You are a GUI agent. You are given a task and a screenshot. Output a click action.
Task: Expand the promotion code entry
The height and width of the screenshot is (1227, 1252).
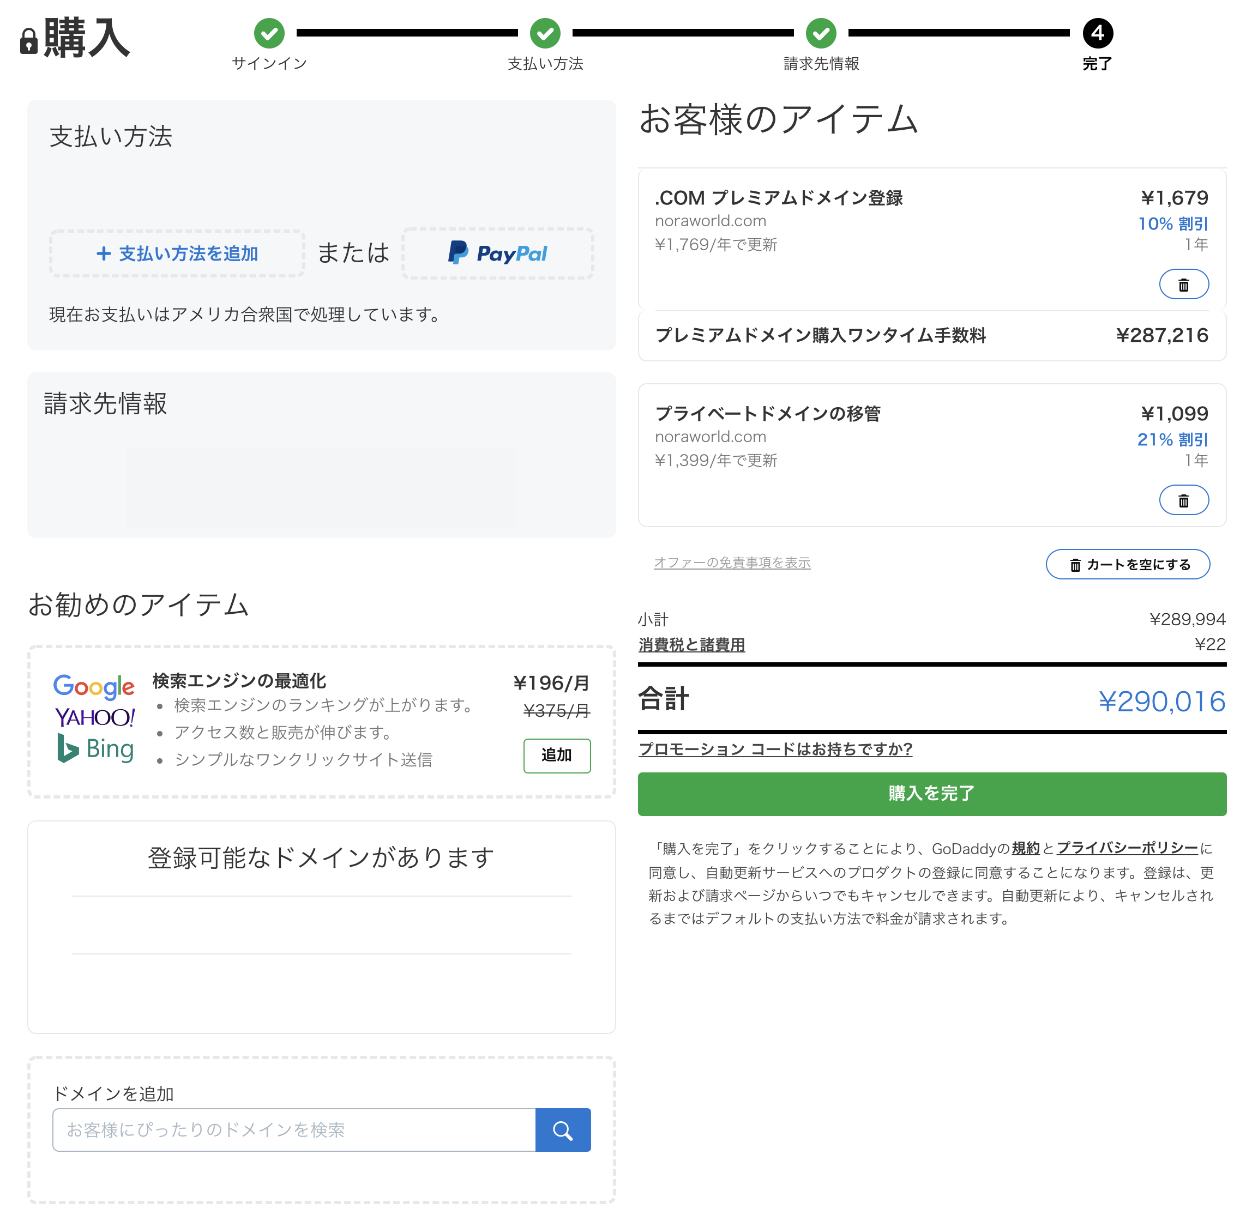coord(775,749)
